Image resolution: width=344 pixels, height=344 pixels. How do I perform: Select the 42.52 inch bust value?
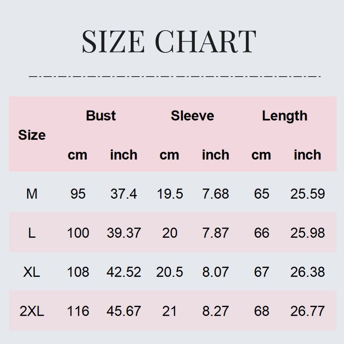click(123, 272)
